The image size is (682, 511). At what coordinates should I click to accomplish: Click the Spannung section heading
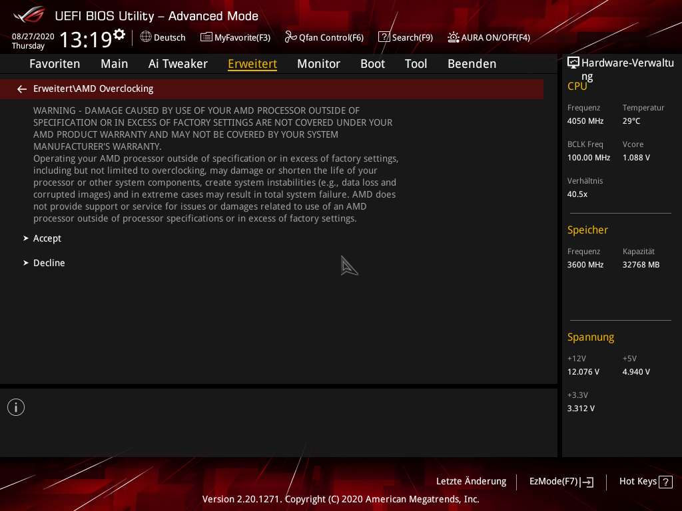[591, 337]
